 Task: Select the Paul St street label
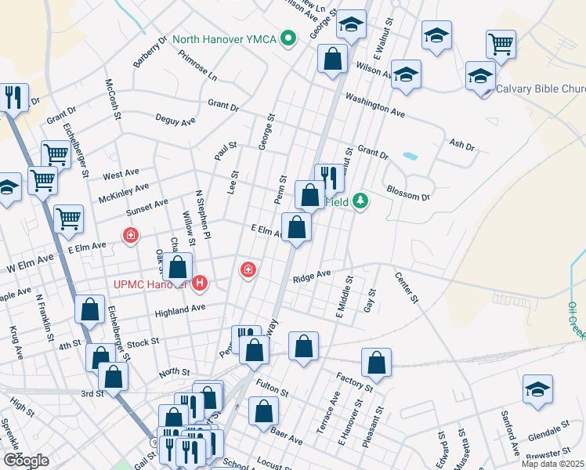pos(226,151)
